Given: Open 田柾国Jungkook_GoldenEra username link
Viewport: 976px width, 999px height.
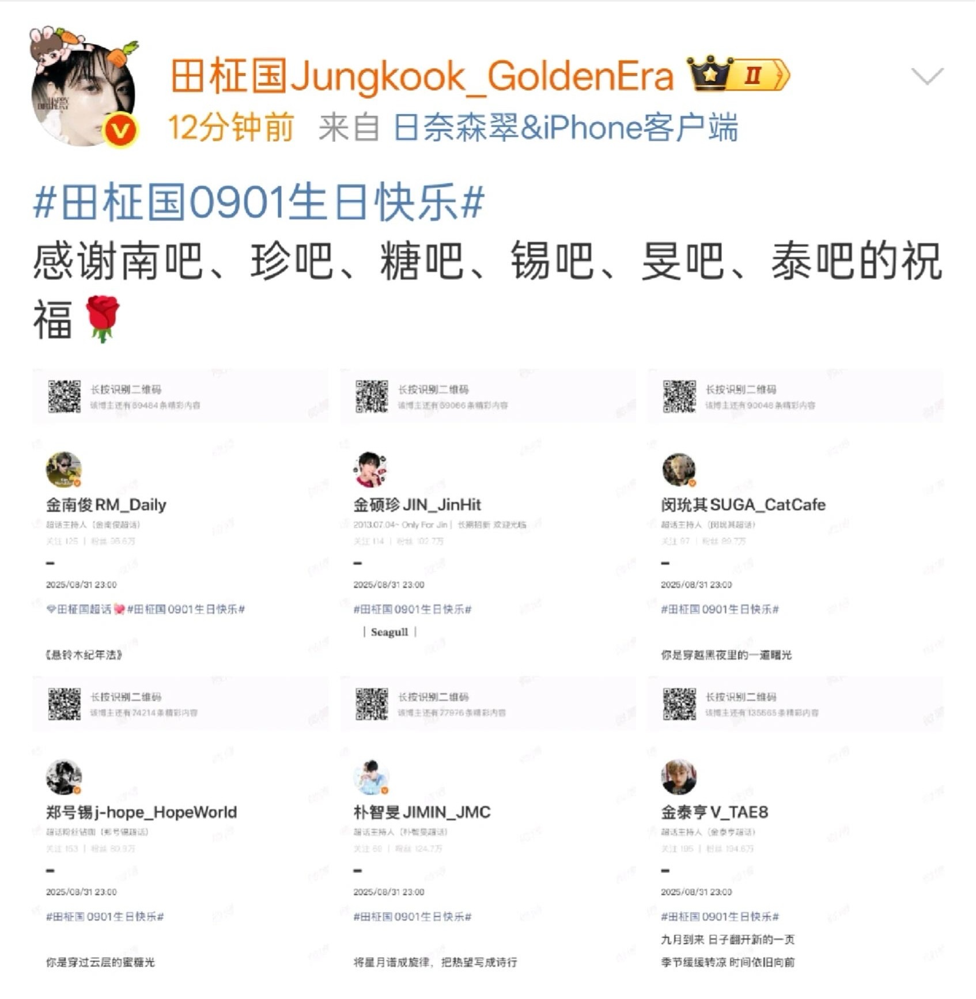Looking at the screenshot, I should [422, 76].
